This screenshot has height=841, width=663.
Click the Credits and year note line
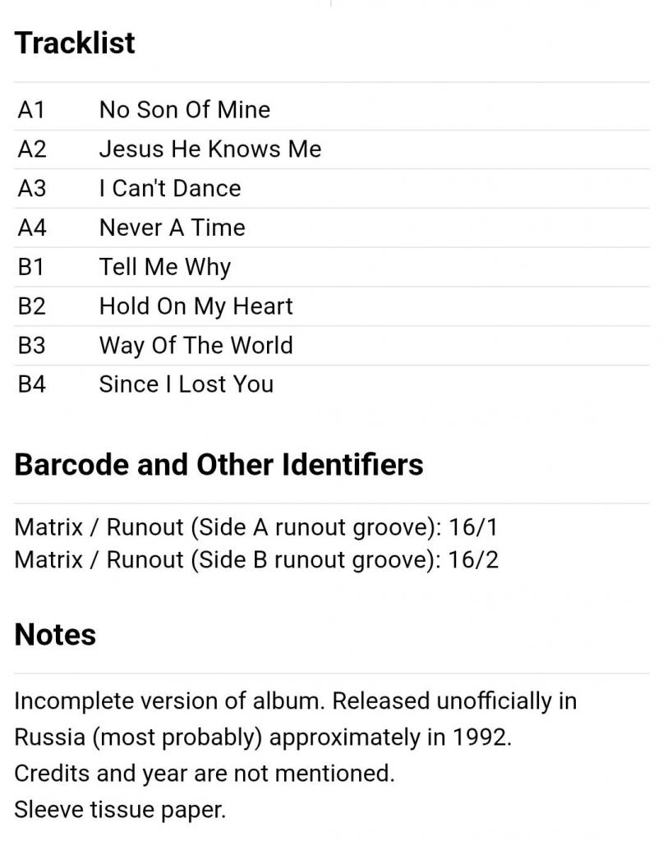click(x=204, y=774)
